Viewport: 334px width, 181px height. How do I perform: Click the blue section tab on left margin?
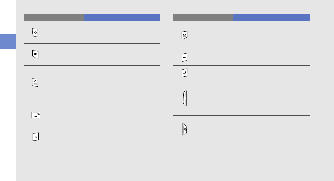[x=8, y=42]
